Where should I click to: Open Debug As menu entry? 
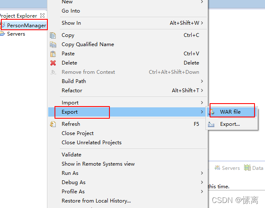pyautogui.click(x=127, y=182)
